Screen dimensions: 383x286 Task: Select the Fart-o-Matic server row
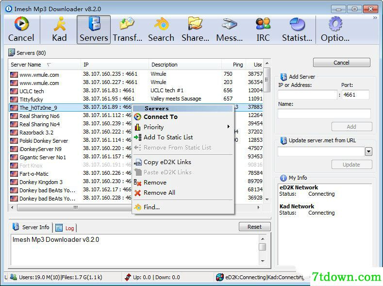[70, 174]
